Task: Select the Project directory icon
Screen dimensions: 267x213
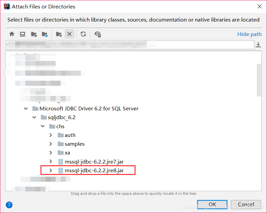Action: pyautogui.click(x=34, y=34)
